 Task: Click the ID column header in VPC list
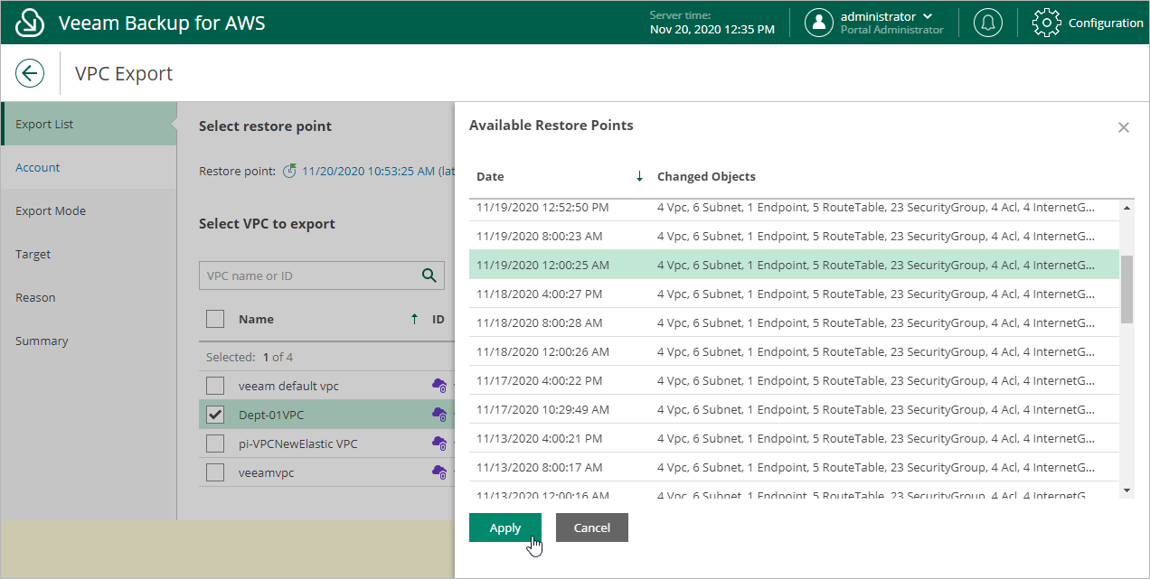pos(438,319)
